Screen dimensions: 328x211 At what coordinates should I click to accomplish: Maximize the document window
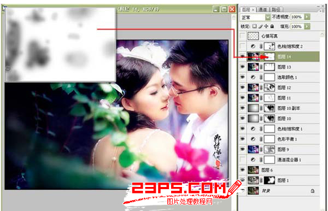[x=224, y=9]
